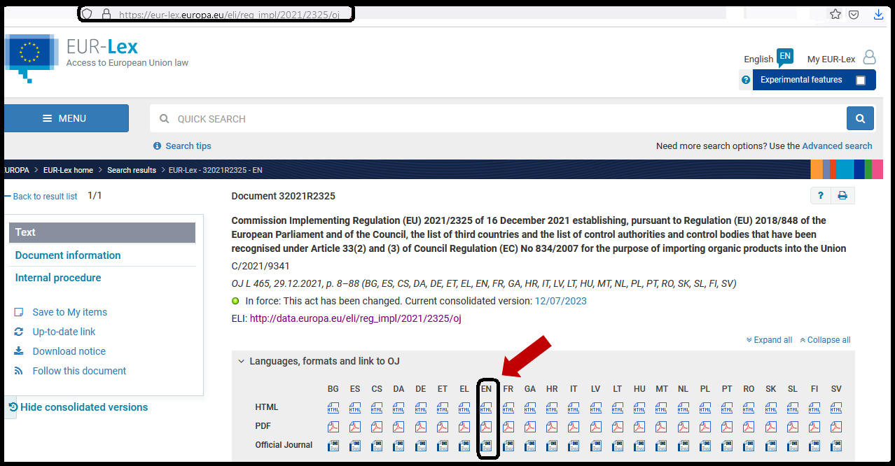The width and height of the screenshot is (895, 466).
Task: Open the German Official Journal icon
Action: [x=420, y=445]
